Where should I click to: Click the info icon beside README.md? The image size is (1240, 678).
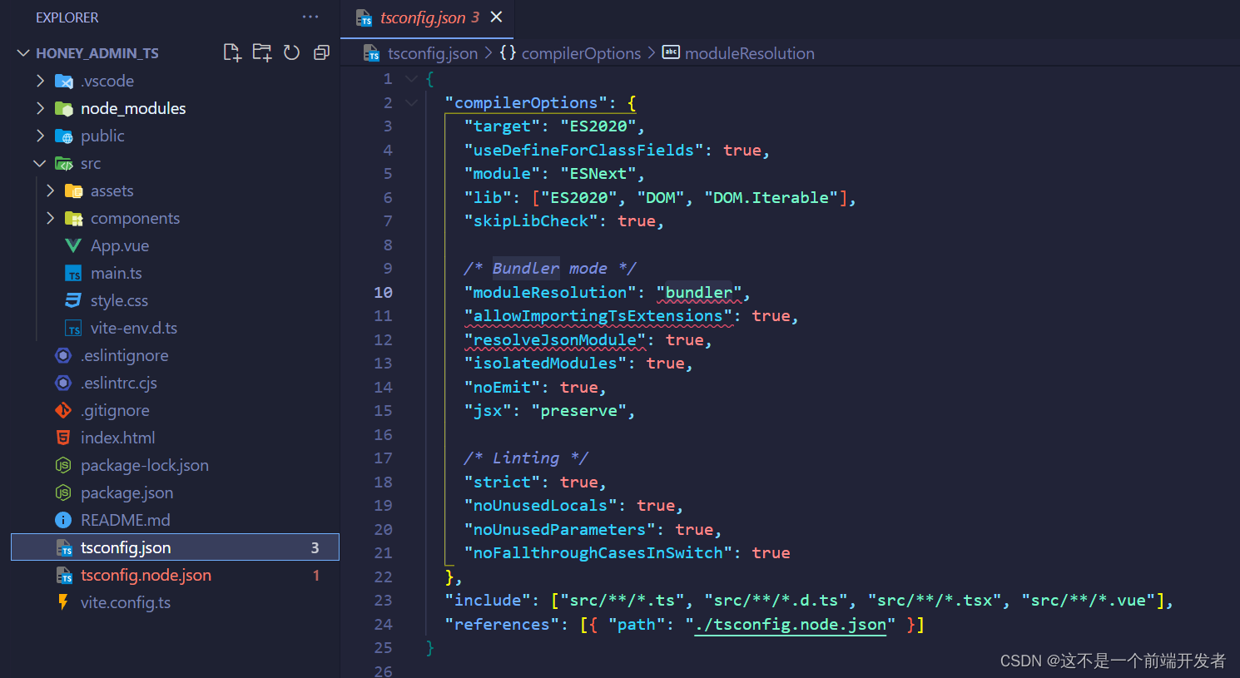pyautogui.click(x=63, y=520)
